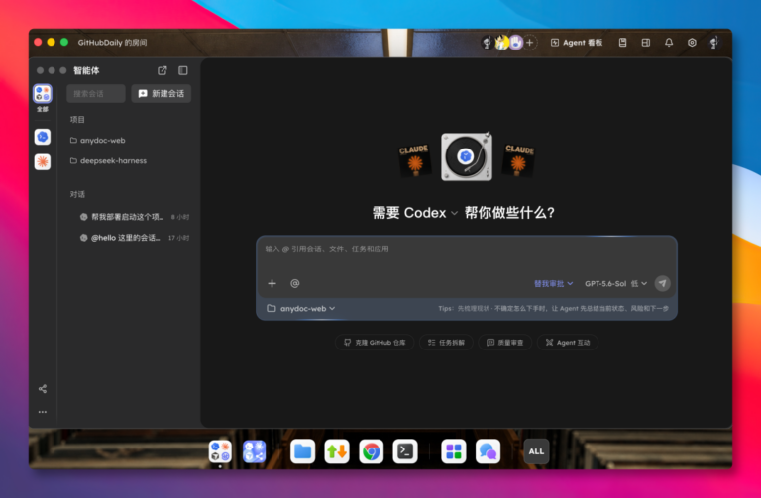Open the chat bubbles app in dock
This screenshot has height=498, width=761.
[x=488, y=451]
